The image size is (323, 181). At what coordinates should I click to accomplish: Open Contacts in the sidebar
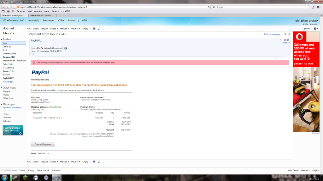(x=7, y=118)
